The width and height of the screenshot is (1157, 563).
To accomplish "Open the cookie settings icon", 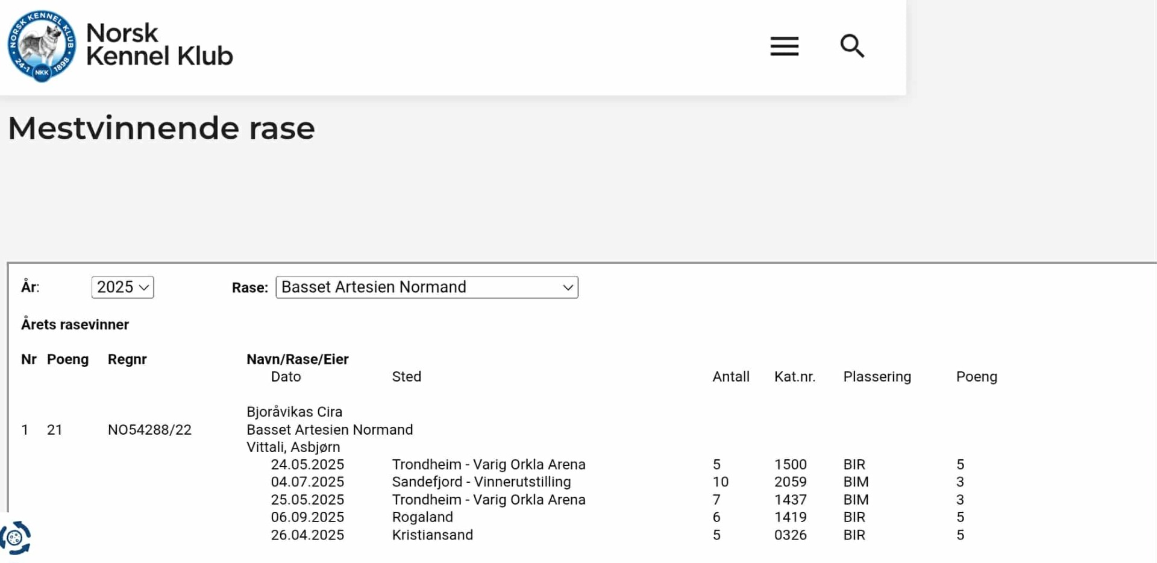I will click(x=15, y=537).
